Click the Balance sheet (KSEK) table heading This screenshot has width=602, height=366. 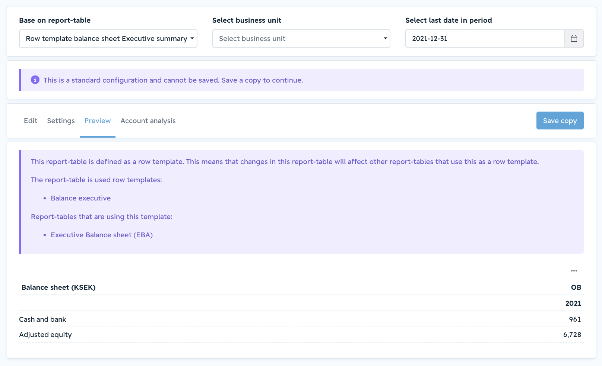58,288
